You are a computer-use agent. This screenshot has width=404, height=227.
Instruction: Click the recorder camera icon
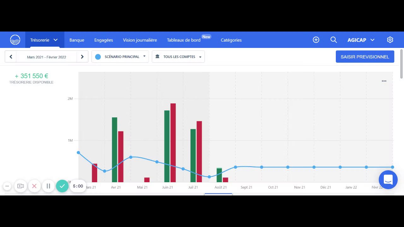click(x=21, y=186)
